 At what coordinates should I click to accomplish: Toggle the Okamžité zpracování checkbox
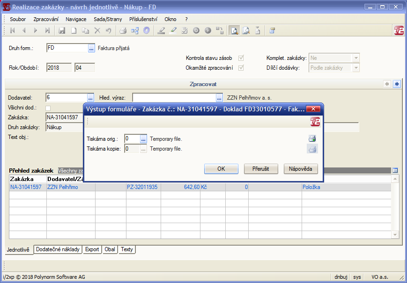tap(241, 68)
